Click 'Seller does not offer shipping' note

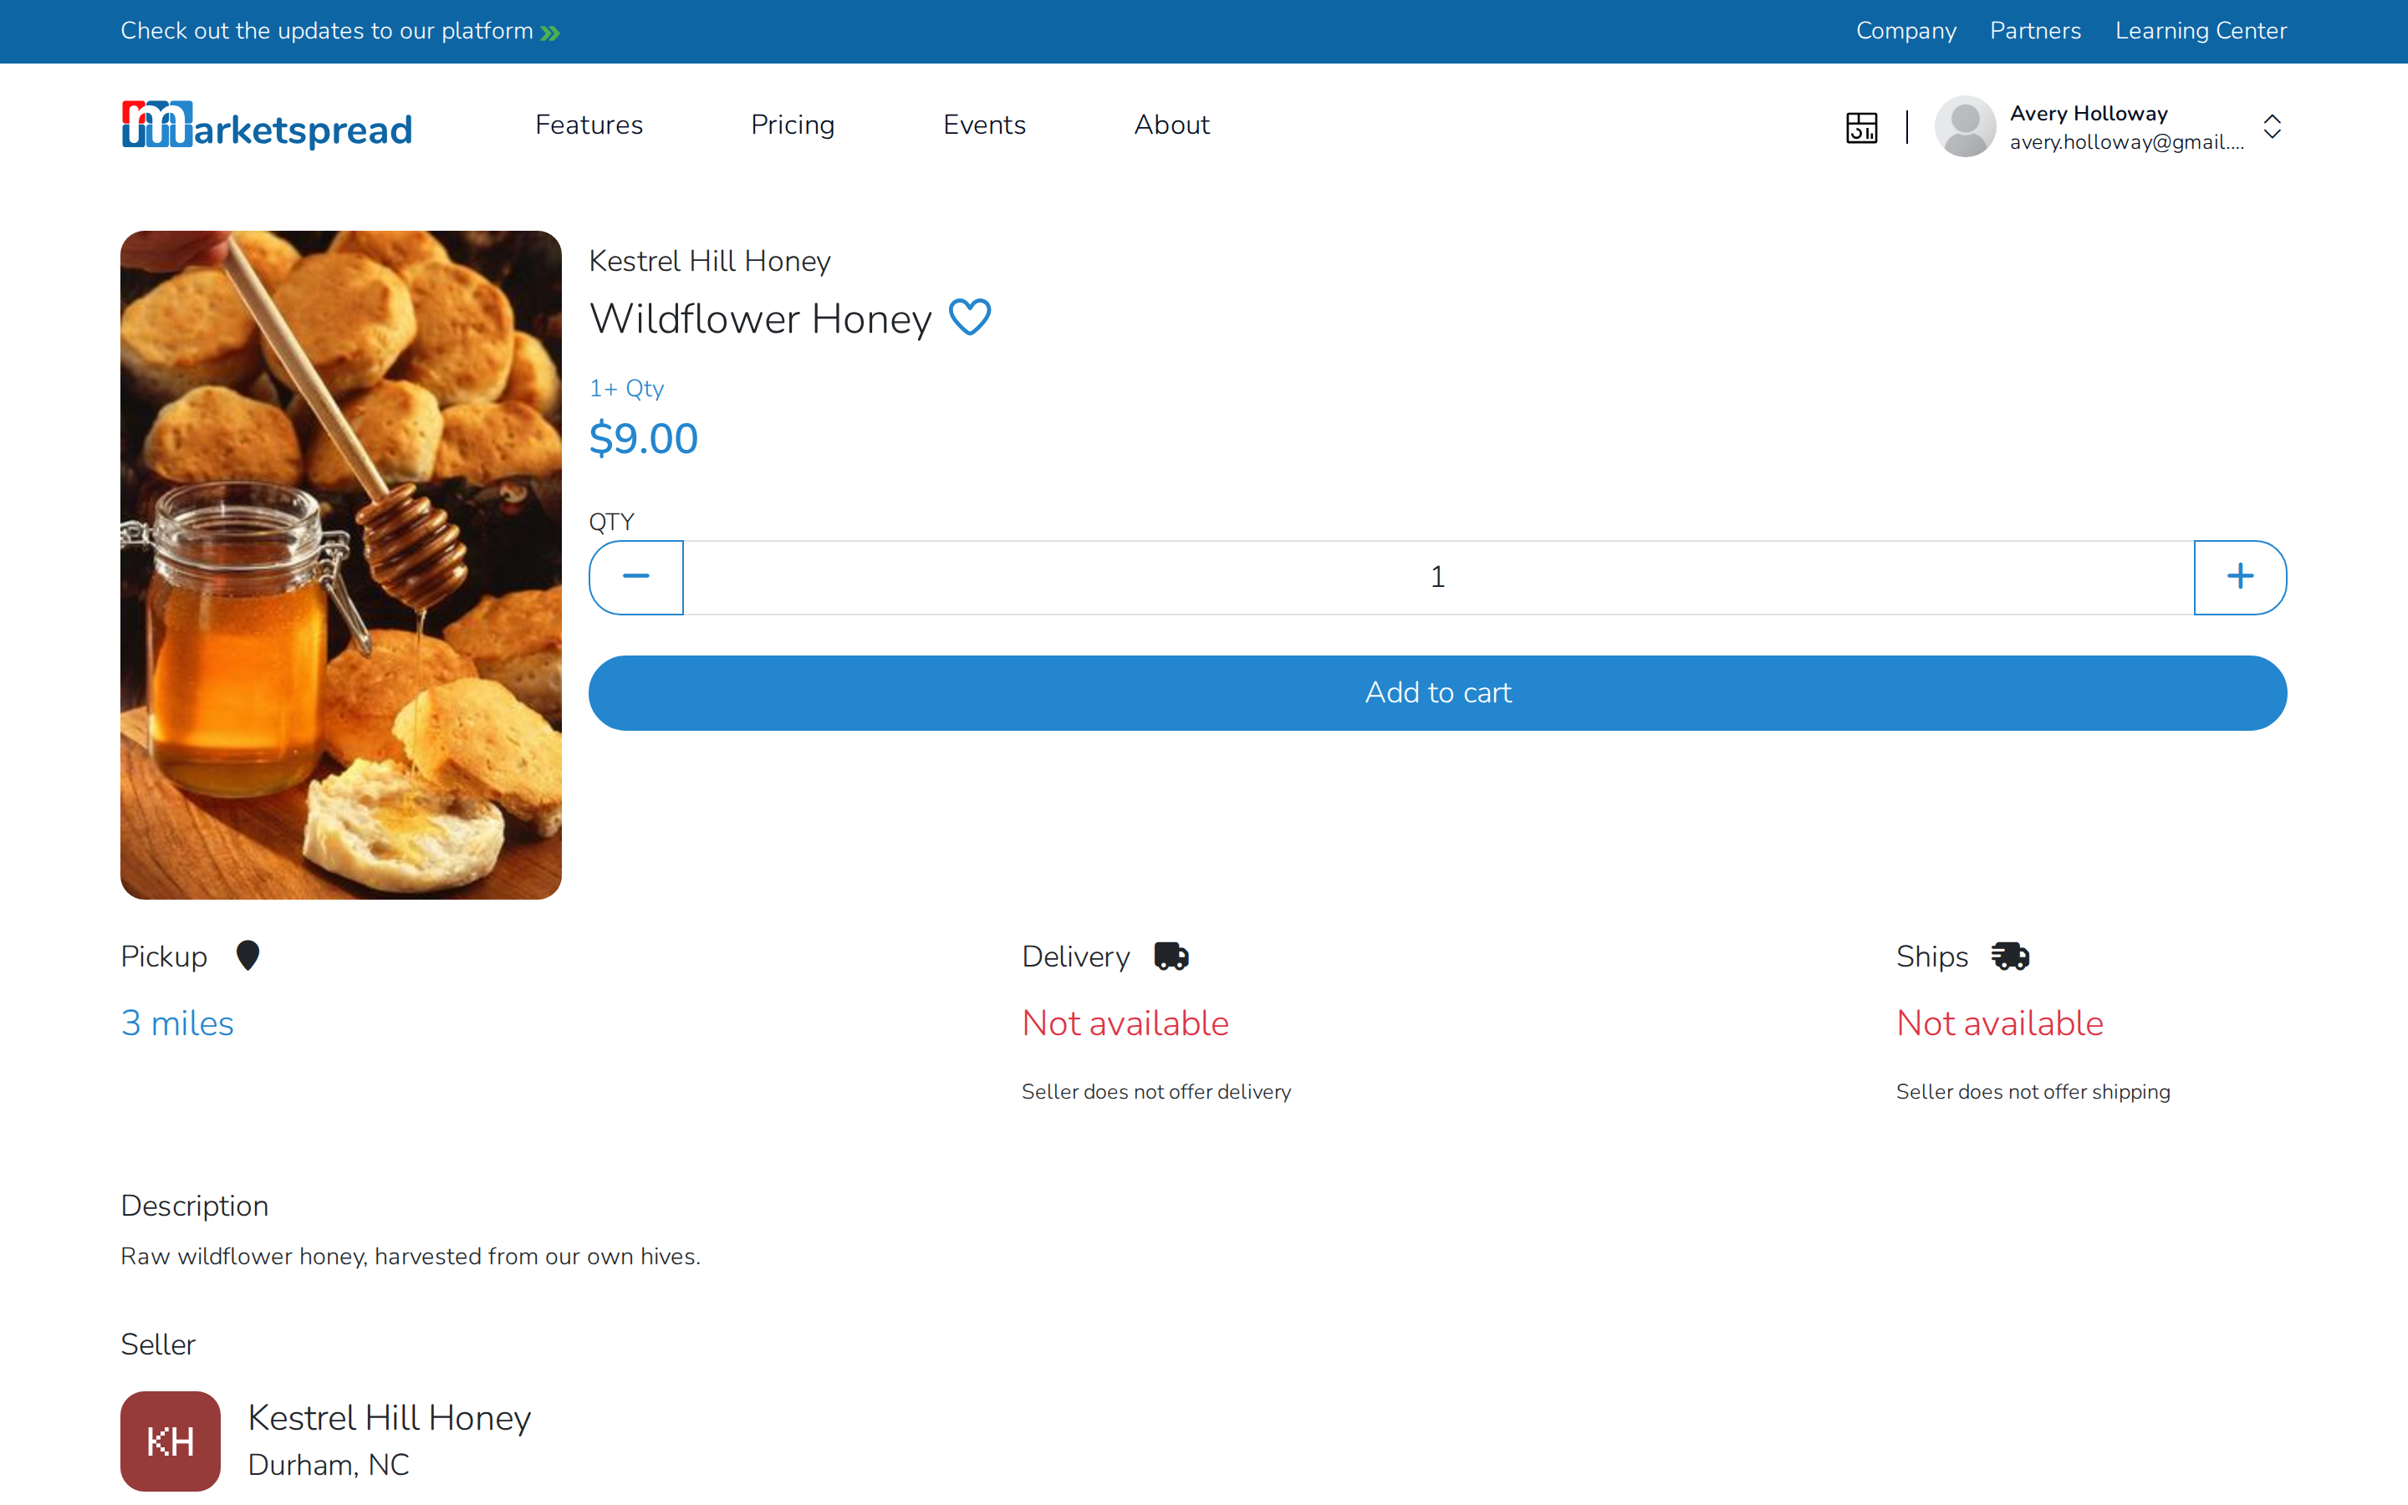point(2033,1092)
